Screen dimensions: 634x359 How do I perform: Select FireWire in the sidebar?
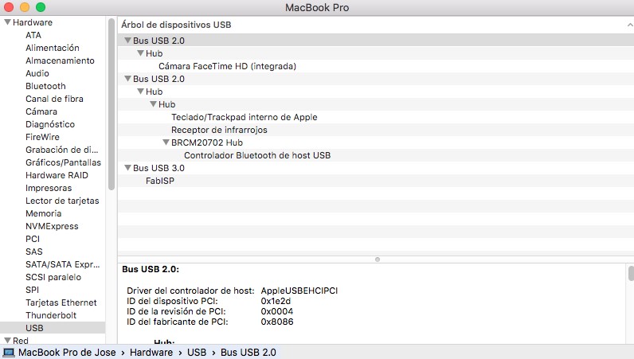tap(42, 137)
